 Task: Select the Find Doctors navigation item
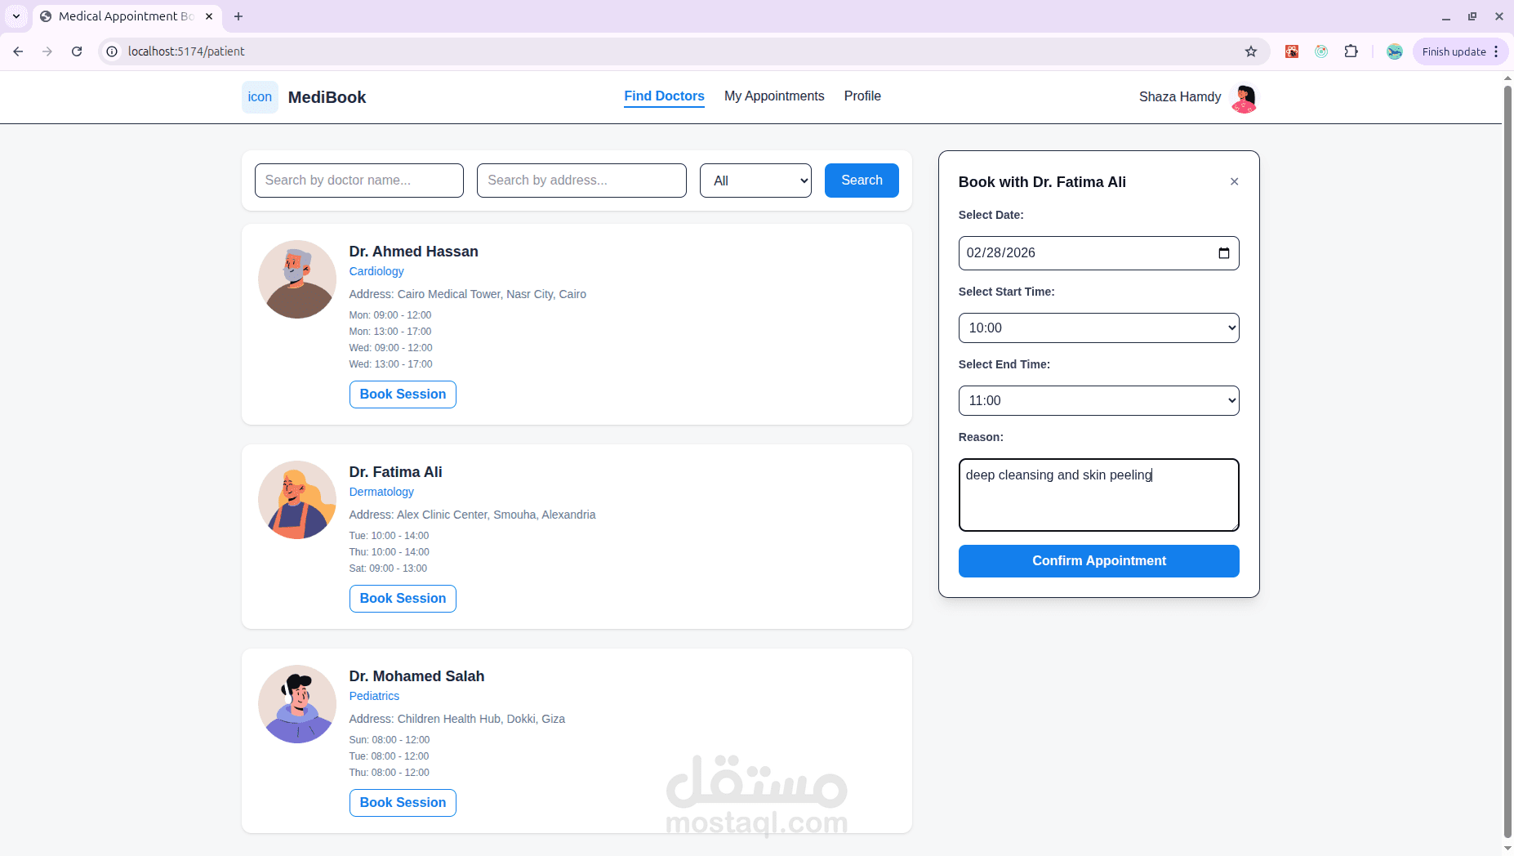(x=664, y=96)
